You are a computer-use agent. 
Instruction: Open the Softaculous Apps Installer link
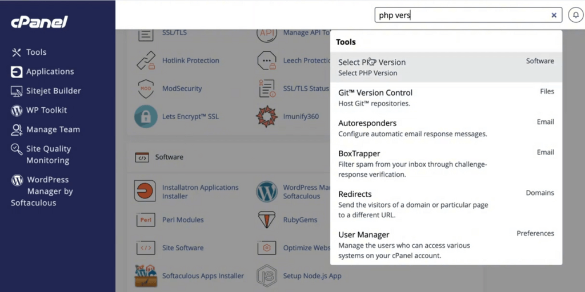pyautogui.click(x=203, y=276)
